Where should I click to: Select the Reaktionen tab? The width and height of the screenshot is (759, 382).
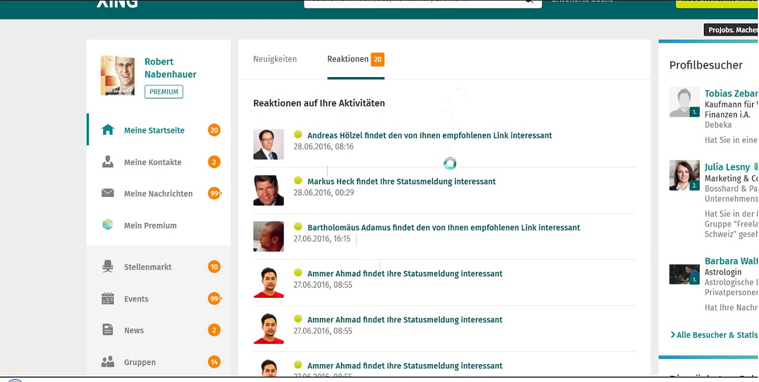point(348,59)
